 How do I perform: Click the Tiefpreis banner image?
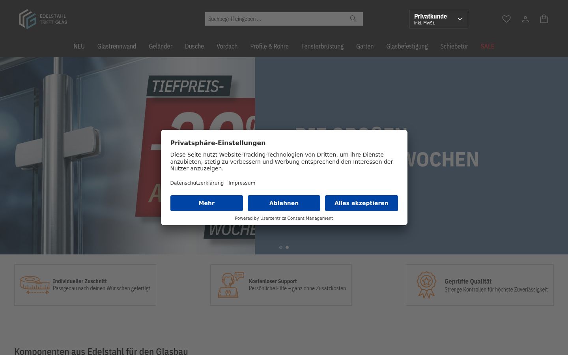[127, 156]
